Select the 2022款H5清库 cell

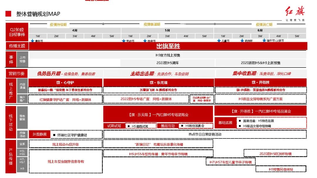pos(167,63)
